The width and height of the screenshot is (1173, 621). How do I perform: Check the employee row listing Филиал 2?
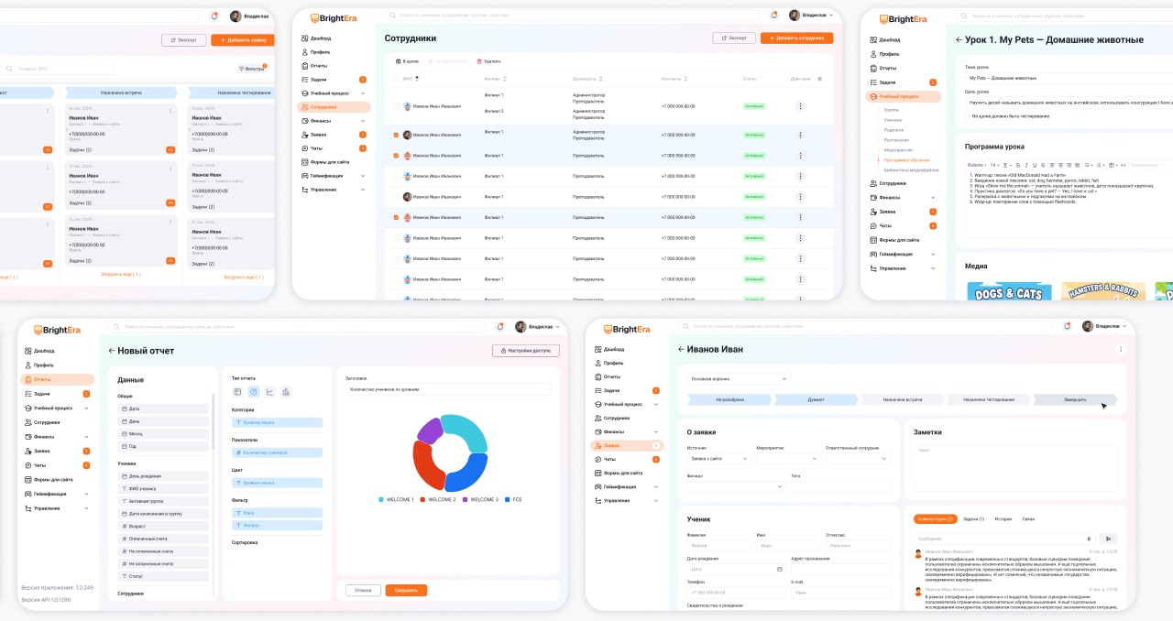point(396,106)
